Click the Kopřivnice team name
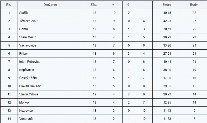Screen dimensions: 207x123 26,70
